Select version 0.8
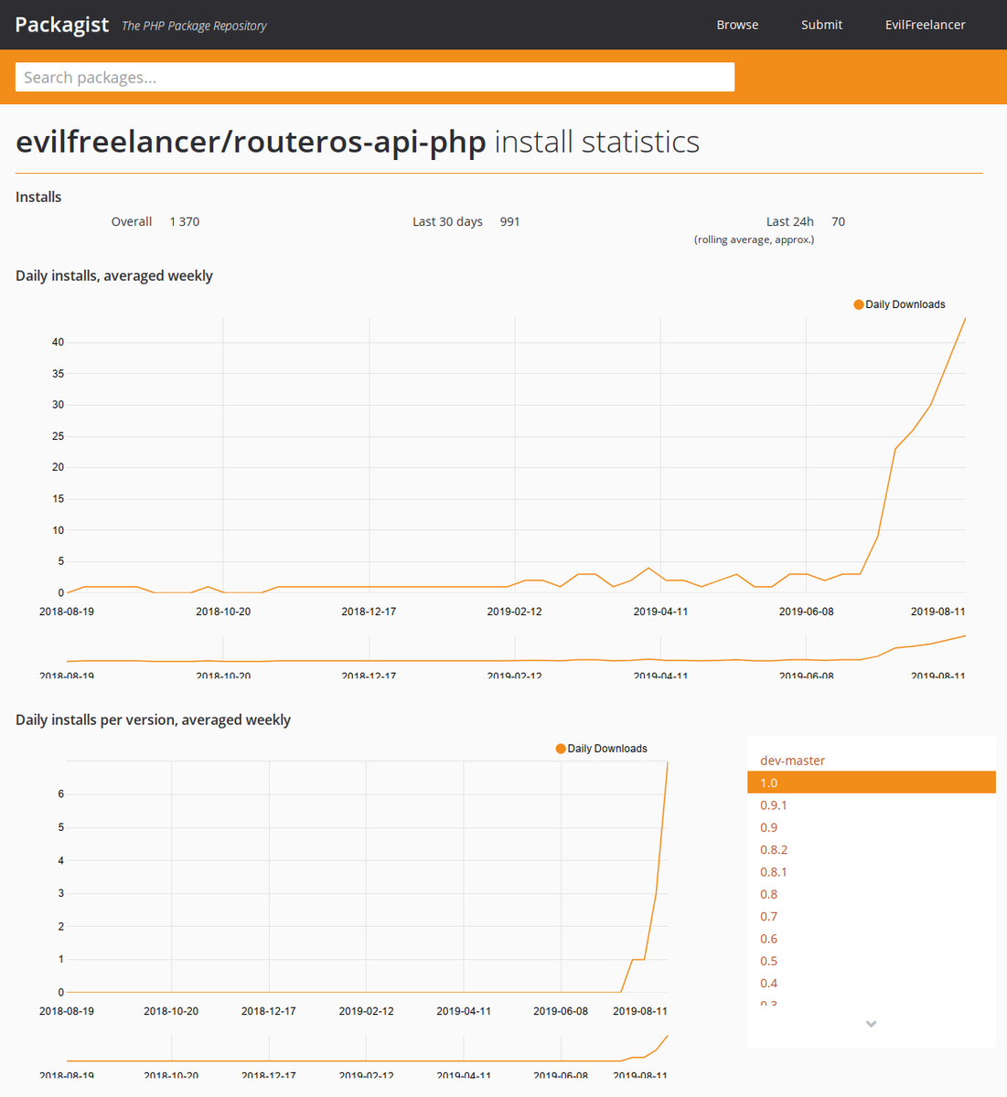1007x1097 pixels. click(871, 894)
